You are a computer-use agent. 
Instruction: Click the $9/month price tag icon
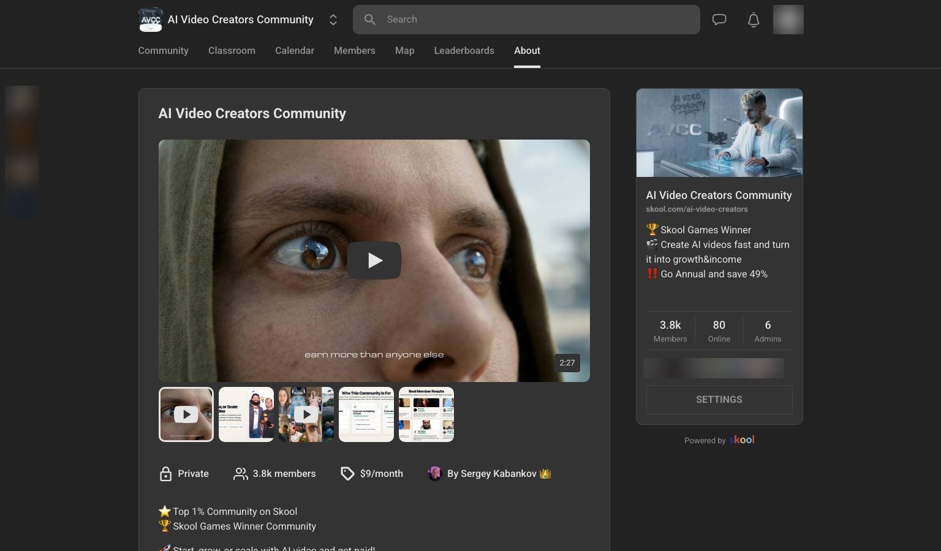[x=347, y=474]
